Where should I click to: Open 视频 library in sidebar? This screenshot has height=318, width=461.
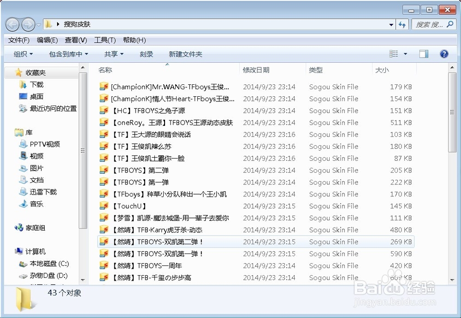(37, 156)
